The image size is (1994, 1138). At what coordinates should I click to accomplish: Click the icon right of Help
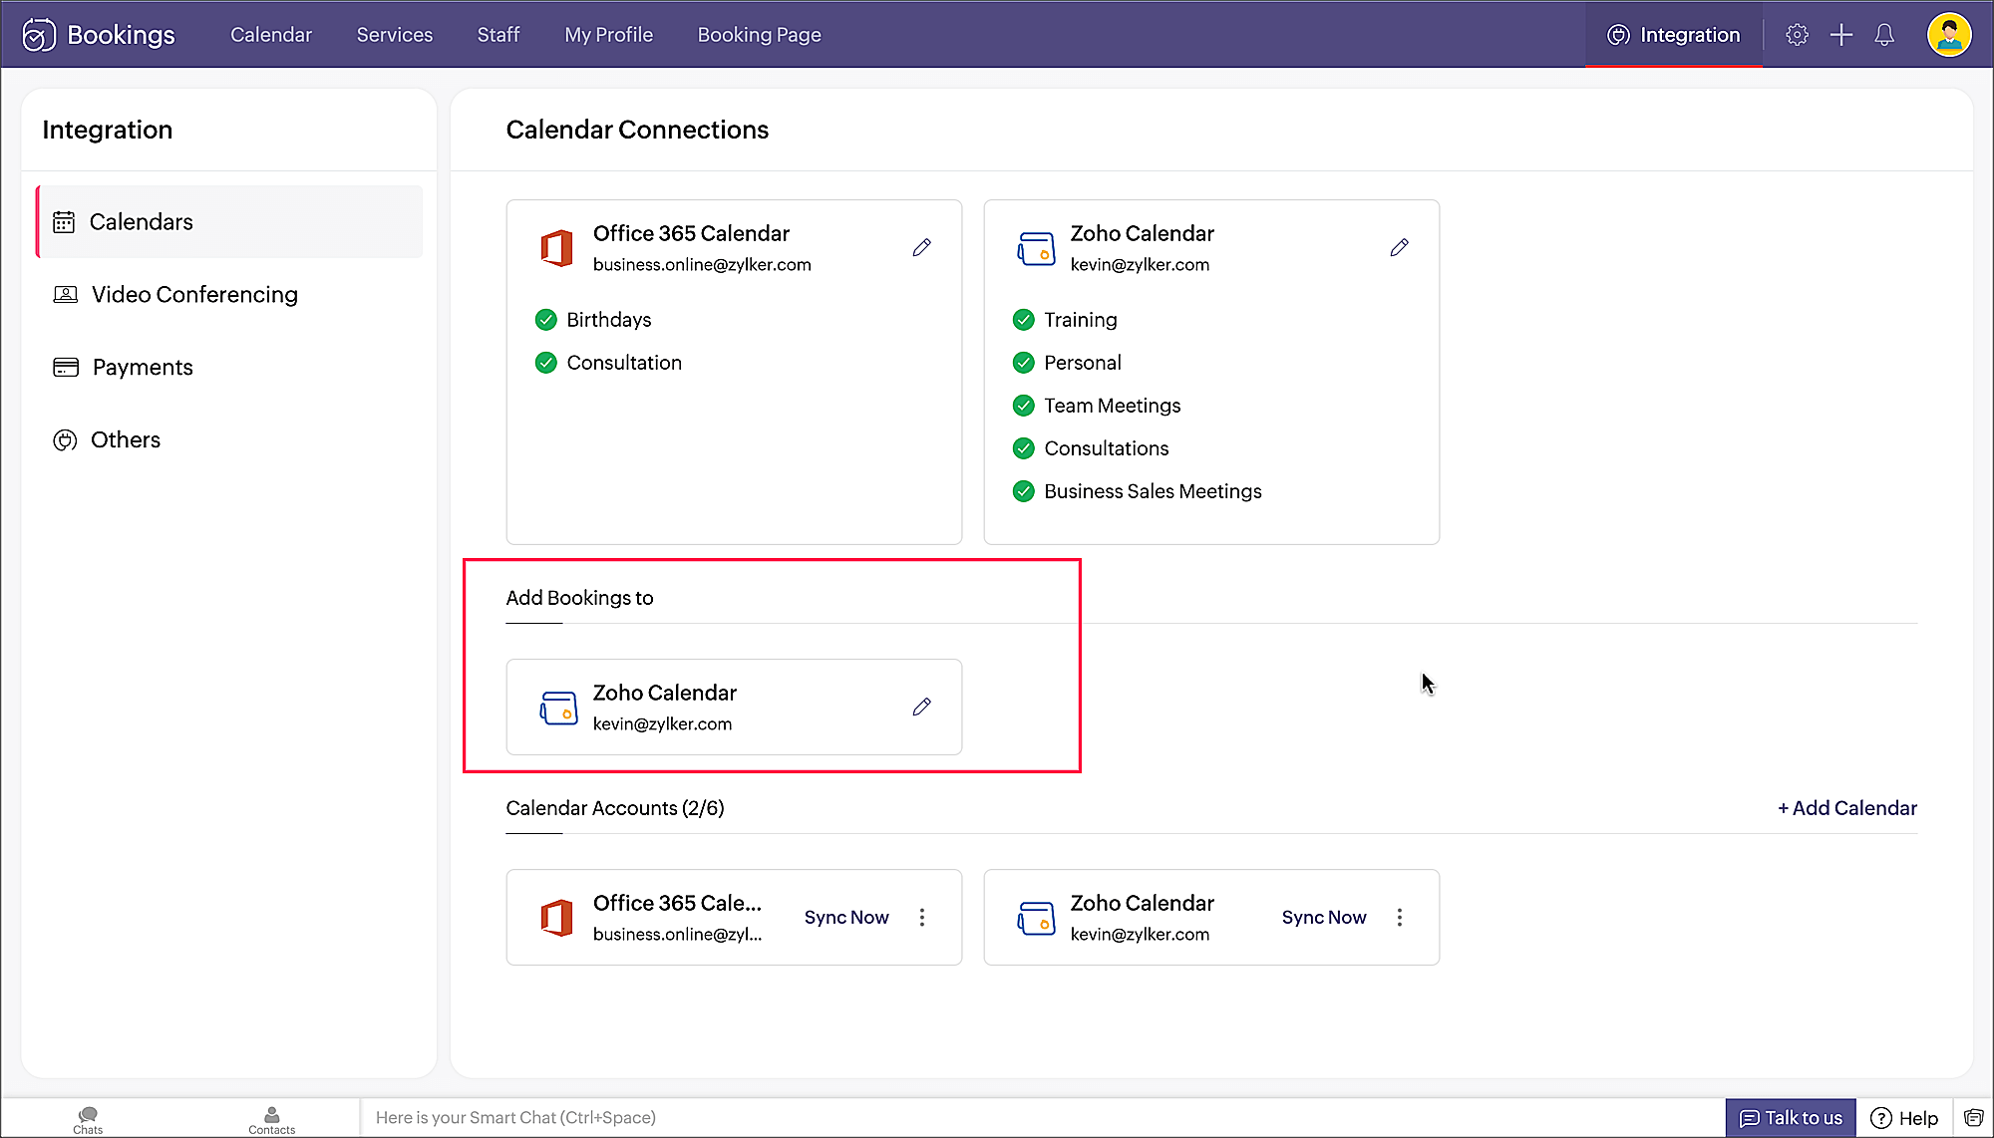click(1974, 1118)
